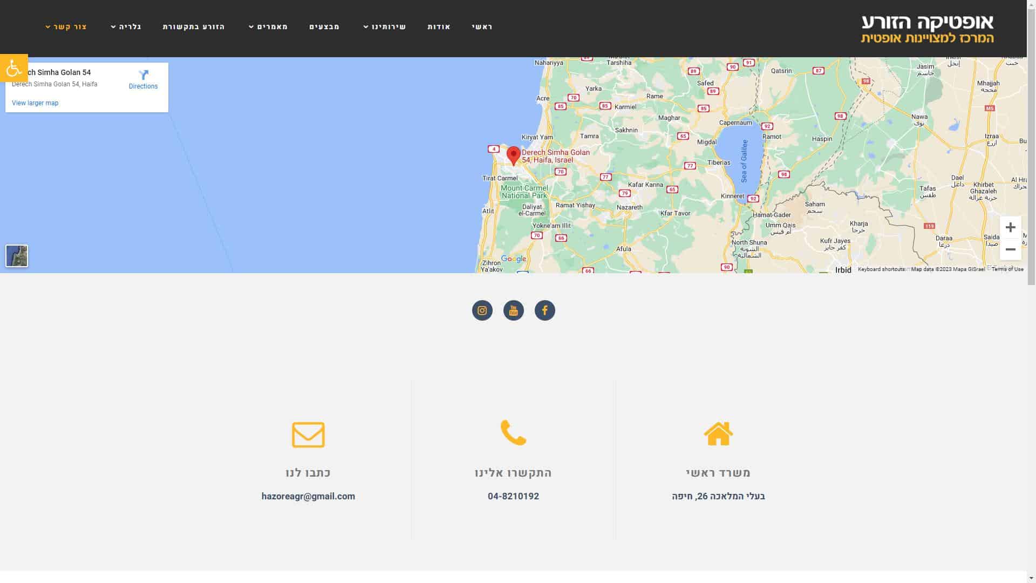Click the hazoreagr@gmail.com email address

[x=308, y=496]
